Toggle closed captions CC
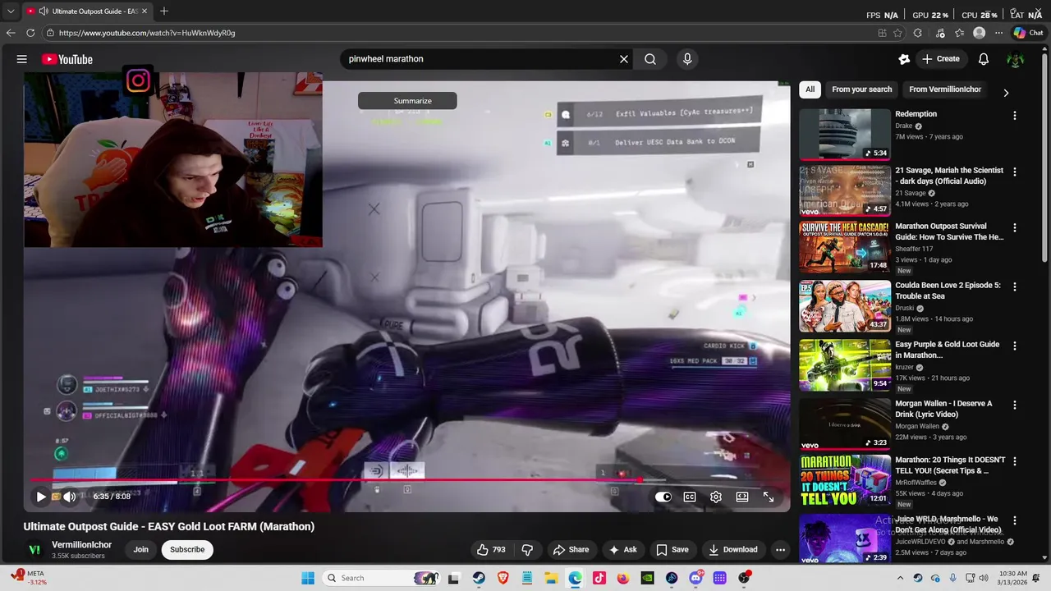This screenshot has width=1051, height=591. (x=690, y=497)
